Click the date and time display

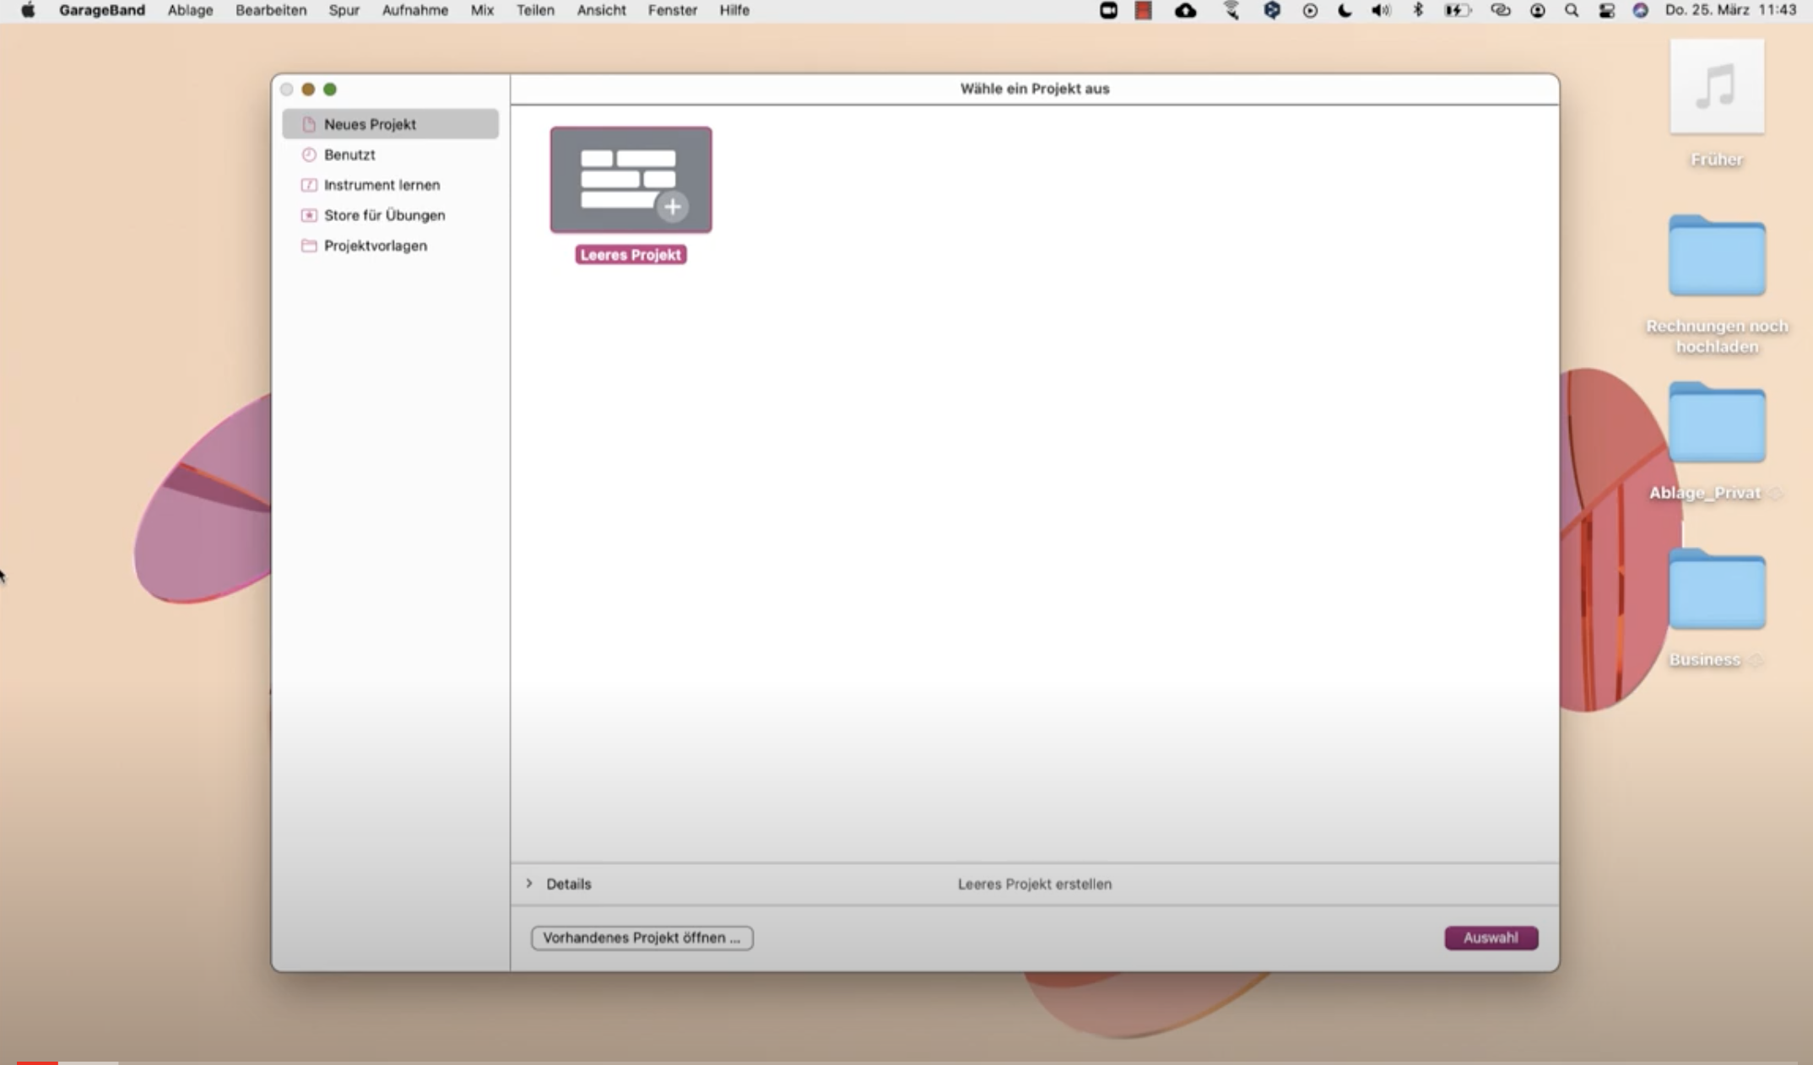click(1730, 10)
